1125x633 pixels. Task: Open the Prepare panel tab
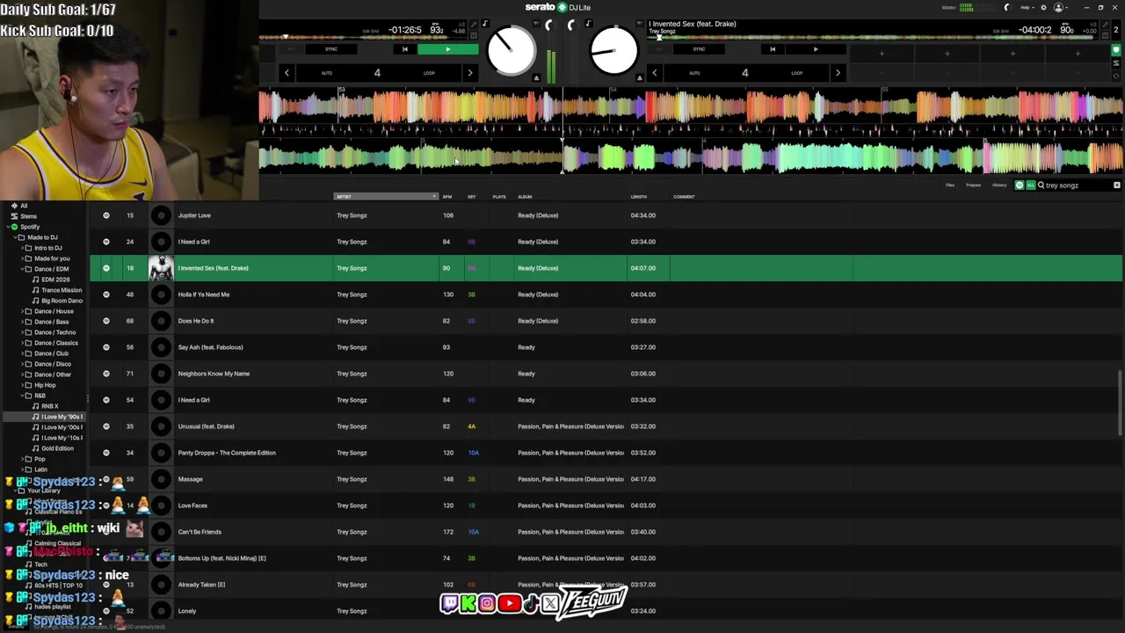973,186
